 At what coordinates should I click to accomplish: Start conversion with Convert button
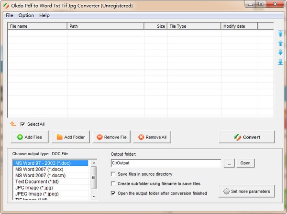(x=247, y=137)
